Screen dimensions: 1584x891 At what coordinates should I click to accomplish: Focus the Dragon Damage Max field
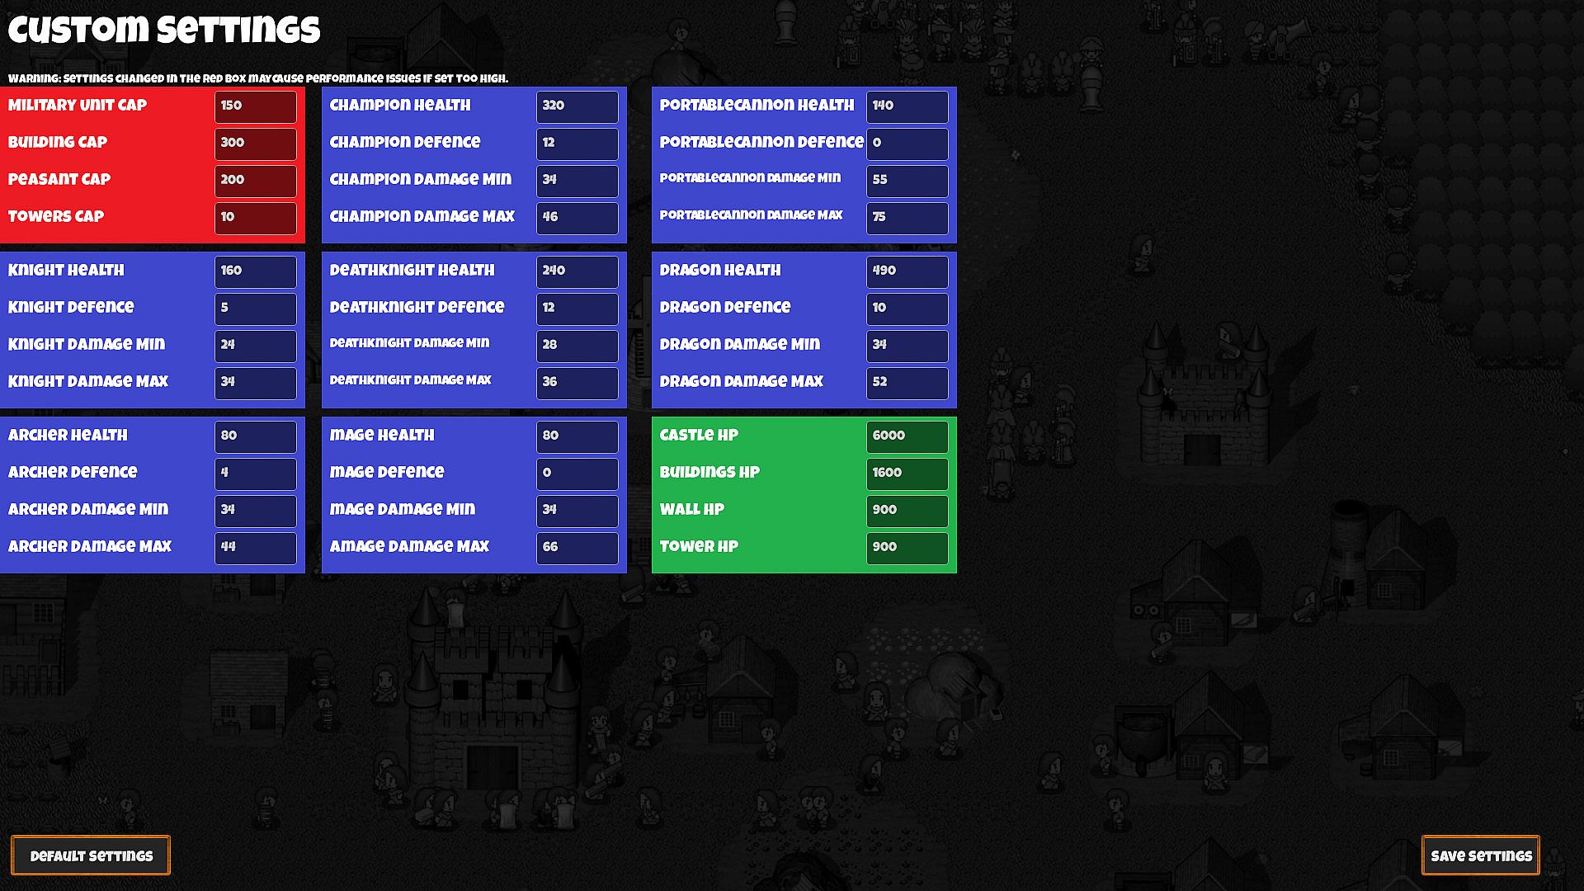pos(907,383)
